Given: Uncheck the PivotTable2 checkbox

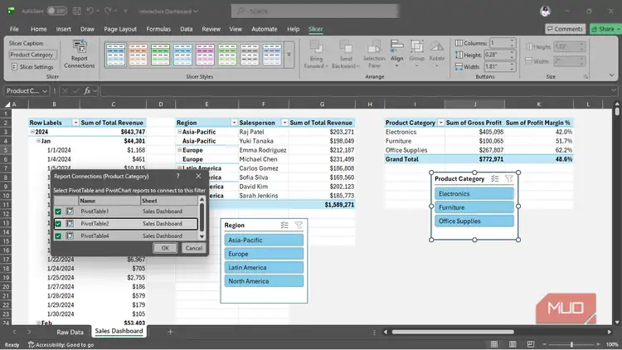Looking at the screenshot, I should click(58, 224).
